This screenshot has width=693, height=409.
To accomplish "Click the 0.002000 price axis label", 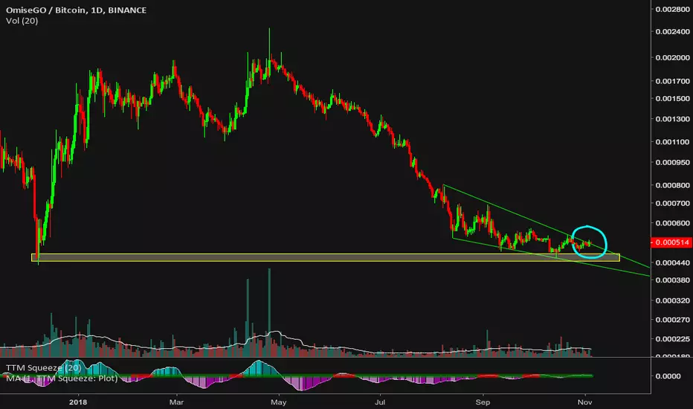I will pyautogui.click(x=672, y=58).
